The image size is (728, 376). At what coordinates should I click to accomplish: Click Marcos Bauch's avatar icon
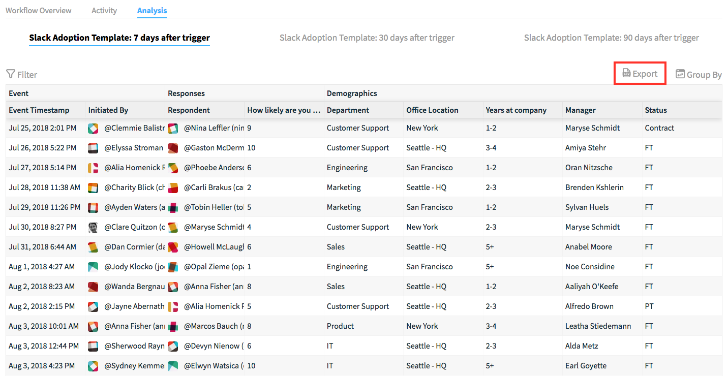[x=173, y=327]
